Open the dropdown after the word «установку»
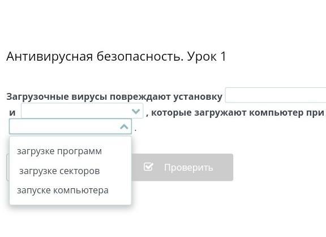This screenshot has width=326, height=237. (276, 95)
